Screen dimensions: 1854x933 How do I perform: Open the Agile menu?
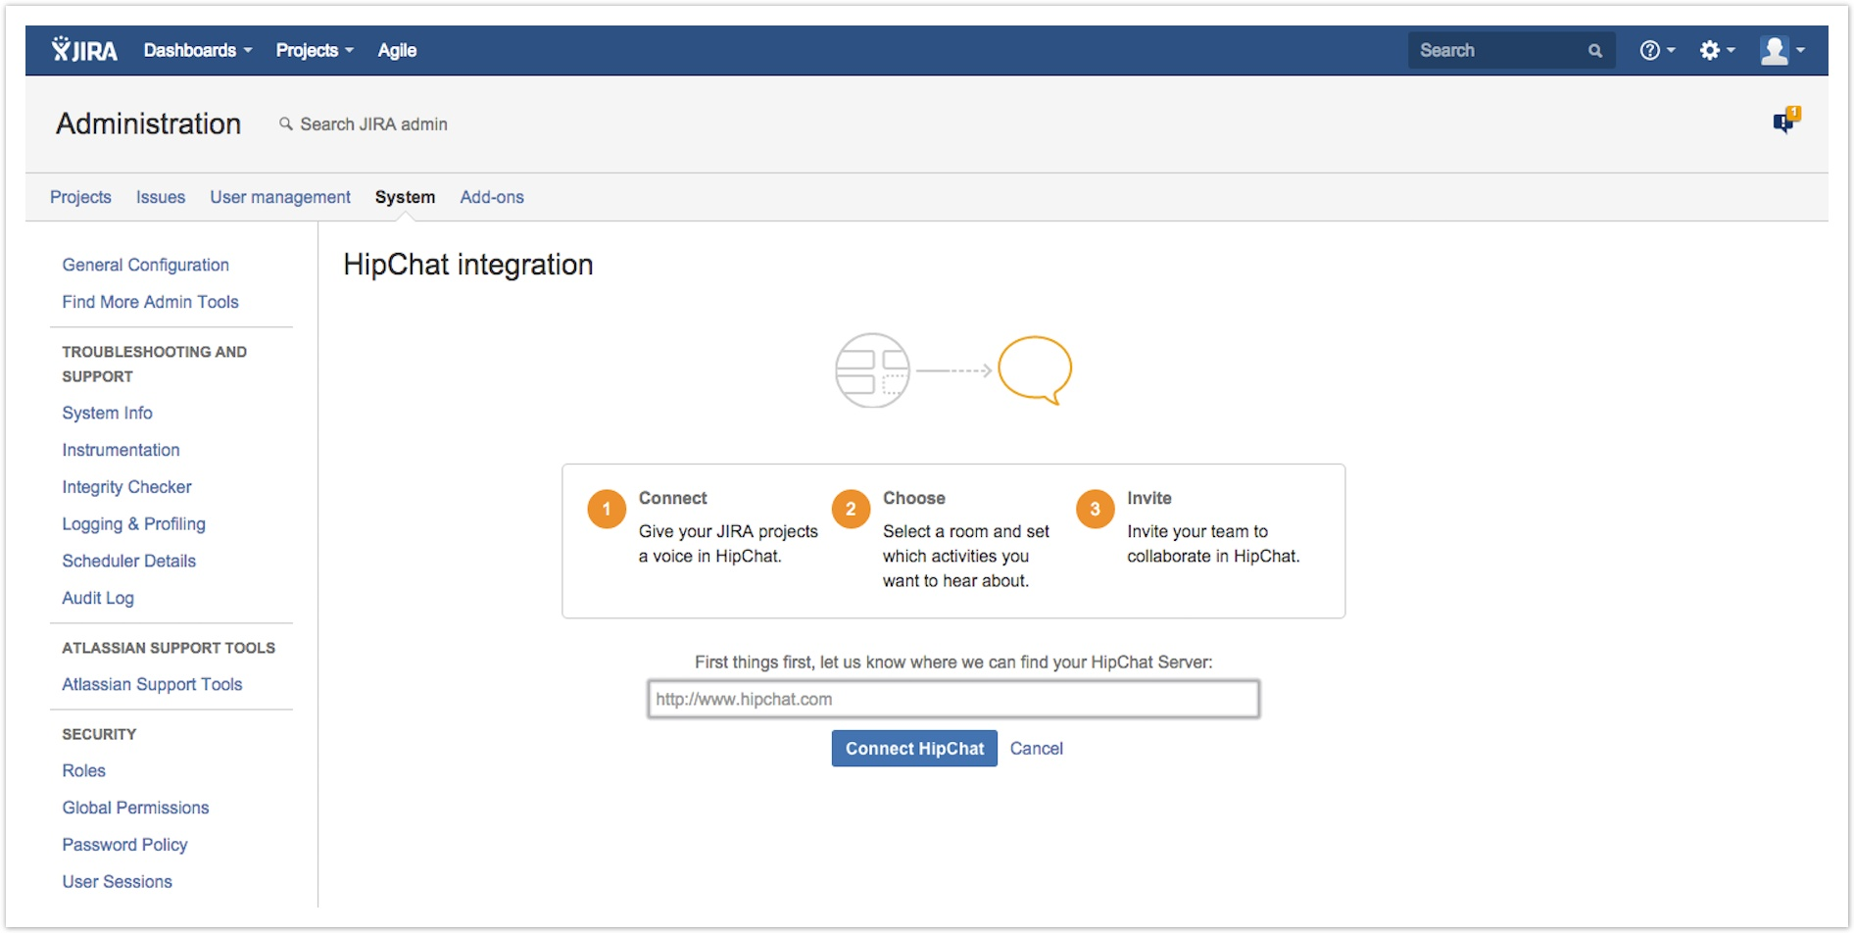[397, 50]
